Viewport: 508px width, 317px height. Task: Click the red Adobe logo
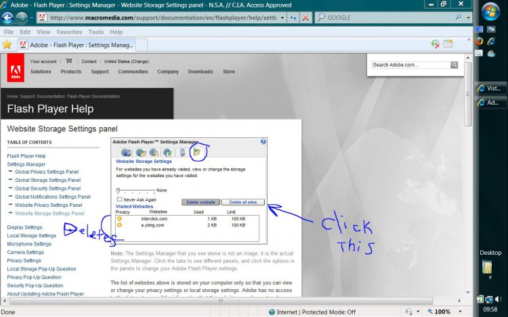click(16, 68)
